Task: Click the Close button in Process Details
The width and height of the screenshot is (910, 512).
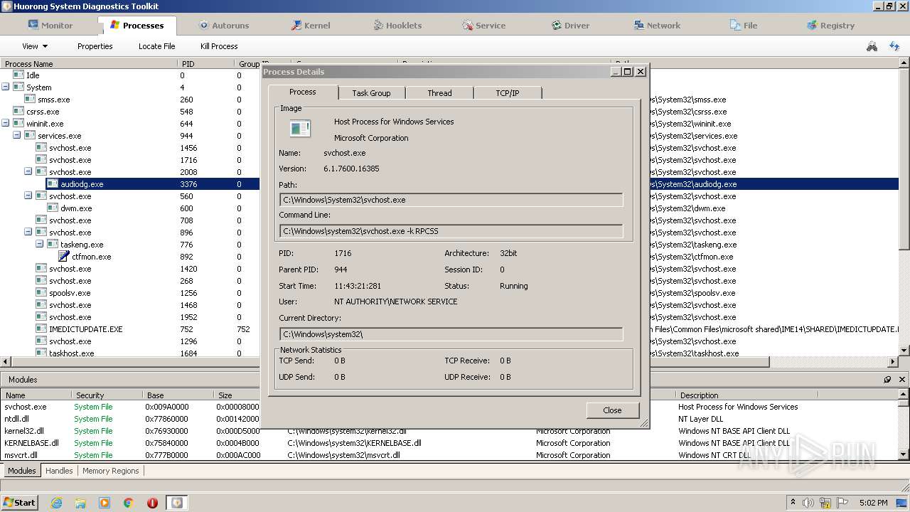Action: pyautogui.click(x=612, y=410)
